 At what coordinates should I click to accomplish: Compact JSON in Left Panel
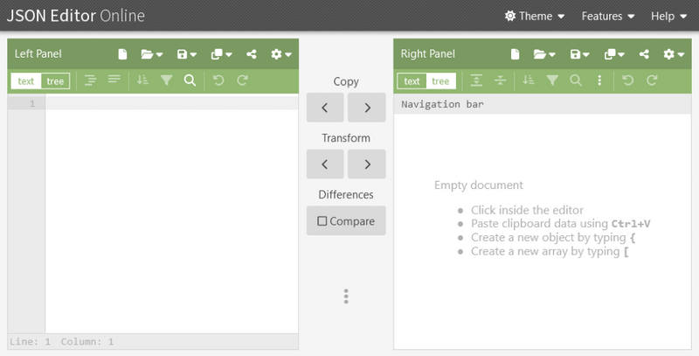[x=114, y=80]
